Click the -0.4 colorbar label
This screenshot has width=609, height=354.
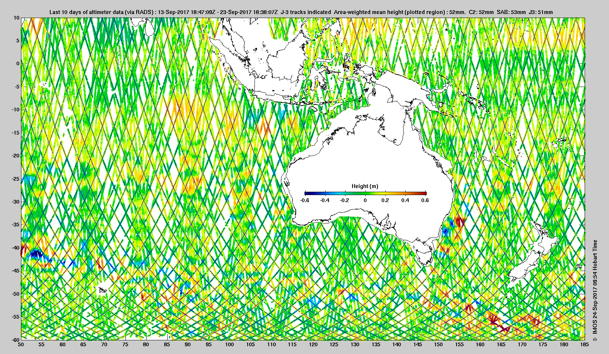pyautogui.click(x=325, y=200)
